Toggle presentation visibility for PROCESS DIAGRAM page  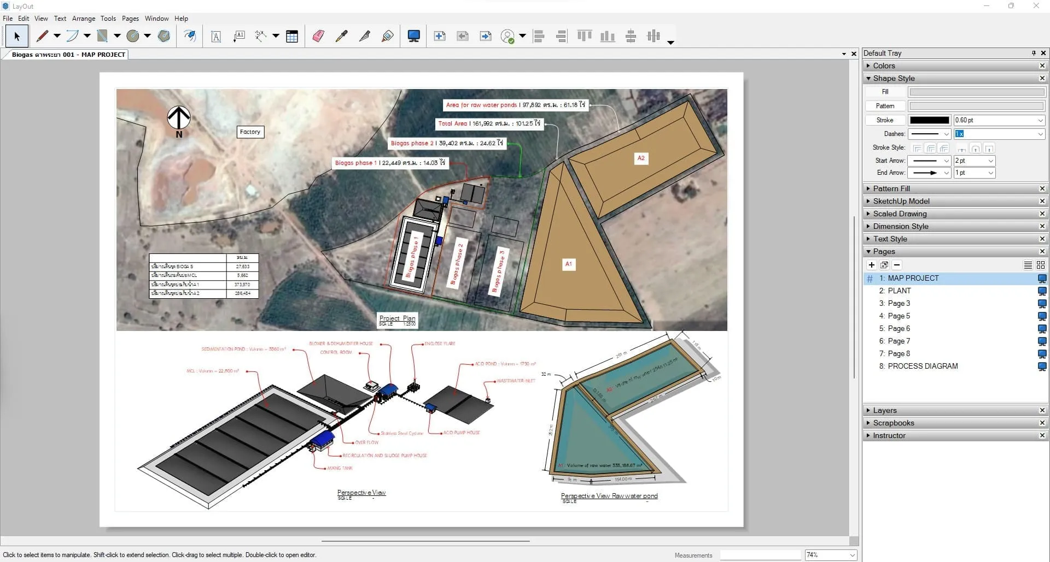[x=1042, y=366]
